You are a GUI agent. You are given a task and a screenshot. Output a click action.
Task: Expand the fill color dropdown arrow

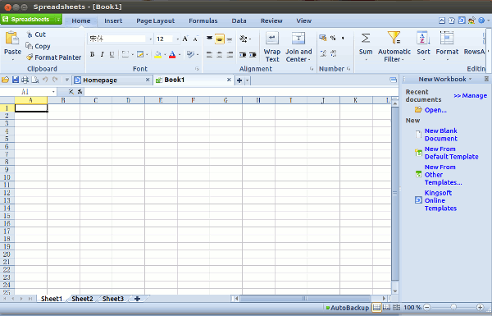(165, 55)
